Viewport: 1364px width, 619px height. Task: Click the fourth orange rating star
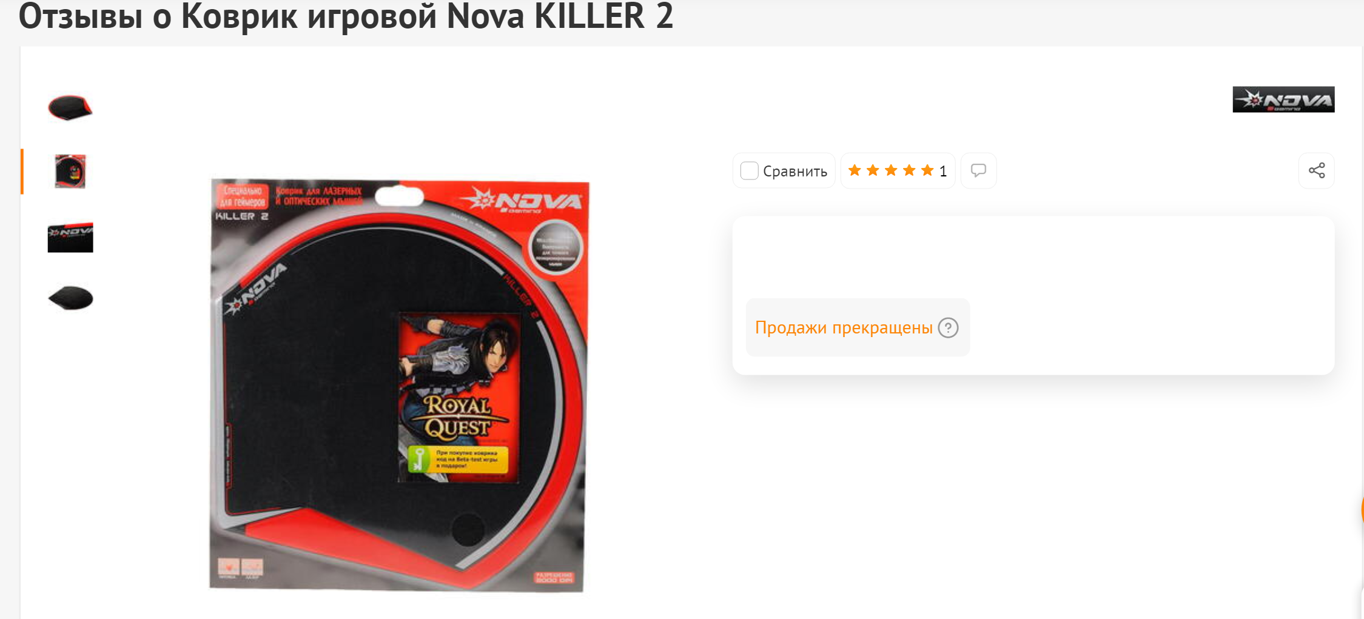click(x=909, y=170)
